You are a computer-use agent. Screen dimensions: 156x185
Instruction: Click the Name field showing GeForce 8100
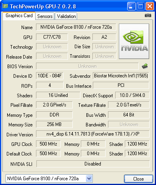tap(76, 27)
